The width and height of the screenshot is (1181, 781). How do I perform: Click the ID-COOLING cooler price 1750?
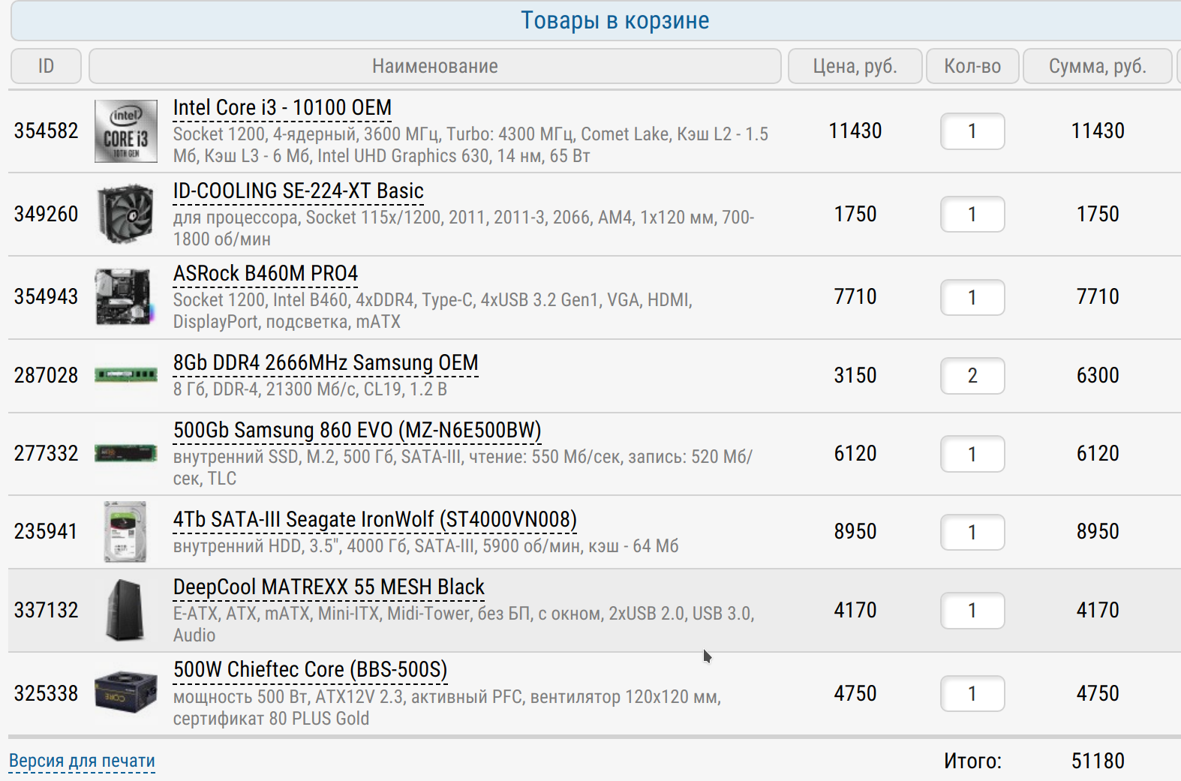[855, 214]
